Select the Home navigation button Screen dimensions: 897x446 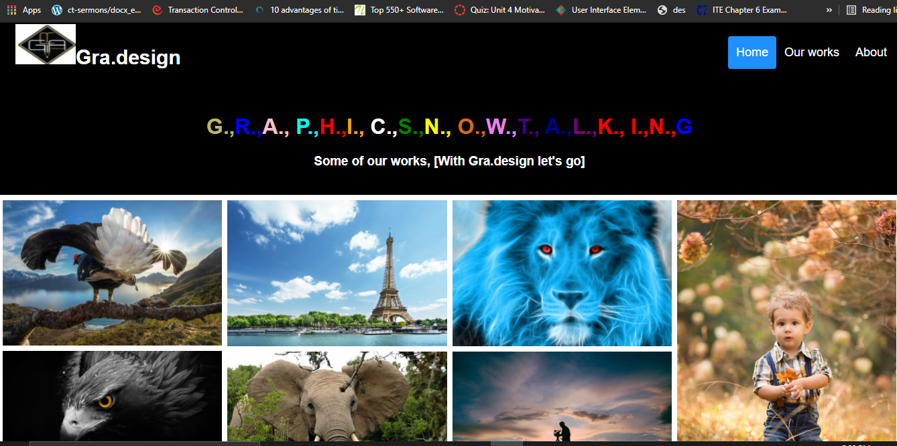pyautogui.click(x=752, y=52)
